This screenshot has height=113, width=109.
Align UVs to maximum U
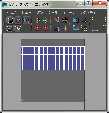click(x=103, y=20)
